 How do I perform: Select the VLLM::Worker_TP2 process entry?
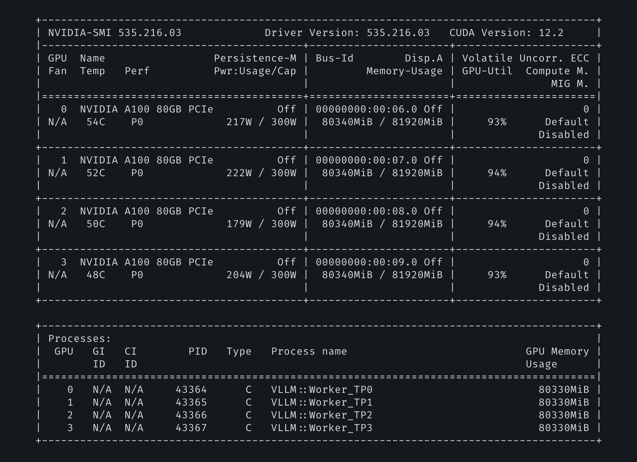(x=322, y=415)
